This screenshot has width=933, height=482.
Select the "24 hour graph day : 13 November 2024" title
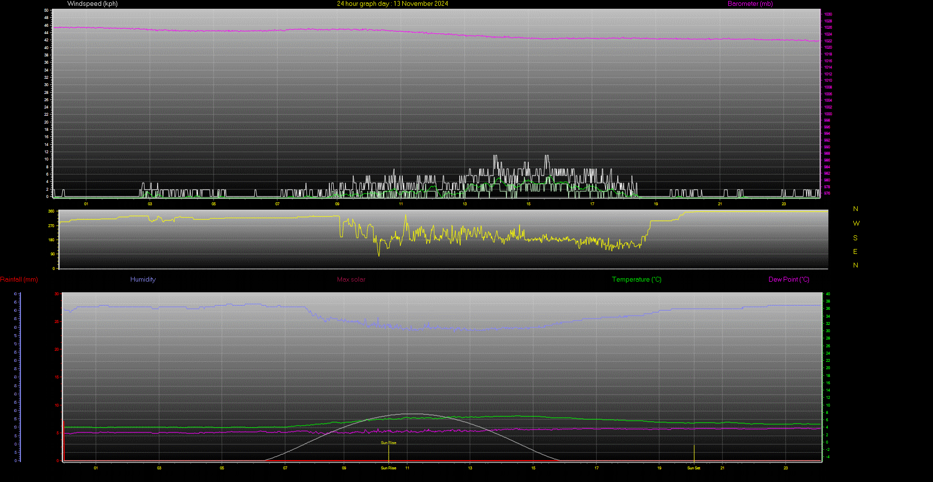click(393, 4)
